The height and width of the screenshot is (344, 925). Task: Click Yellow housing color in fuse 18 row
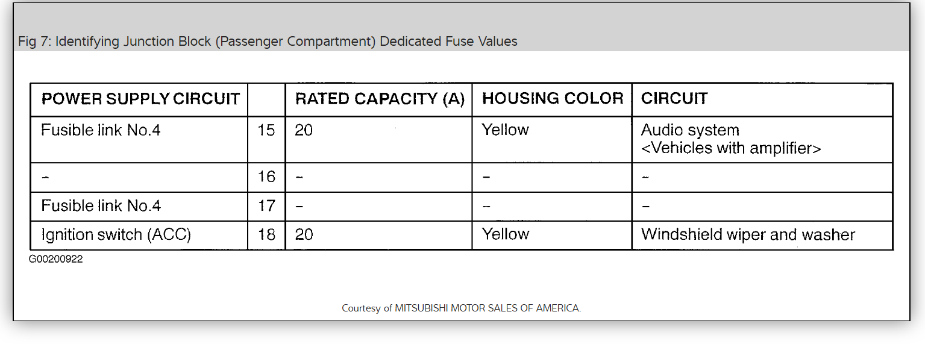[506, 234]
